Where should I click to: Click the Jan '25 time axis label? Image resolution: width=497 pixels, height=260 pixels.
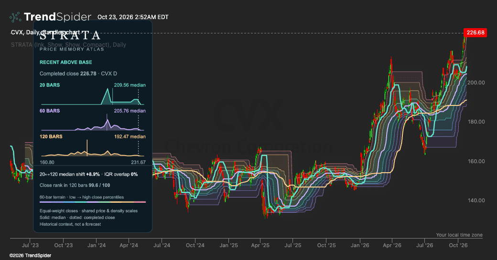pos(228,245)
